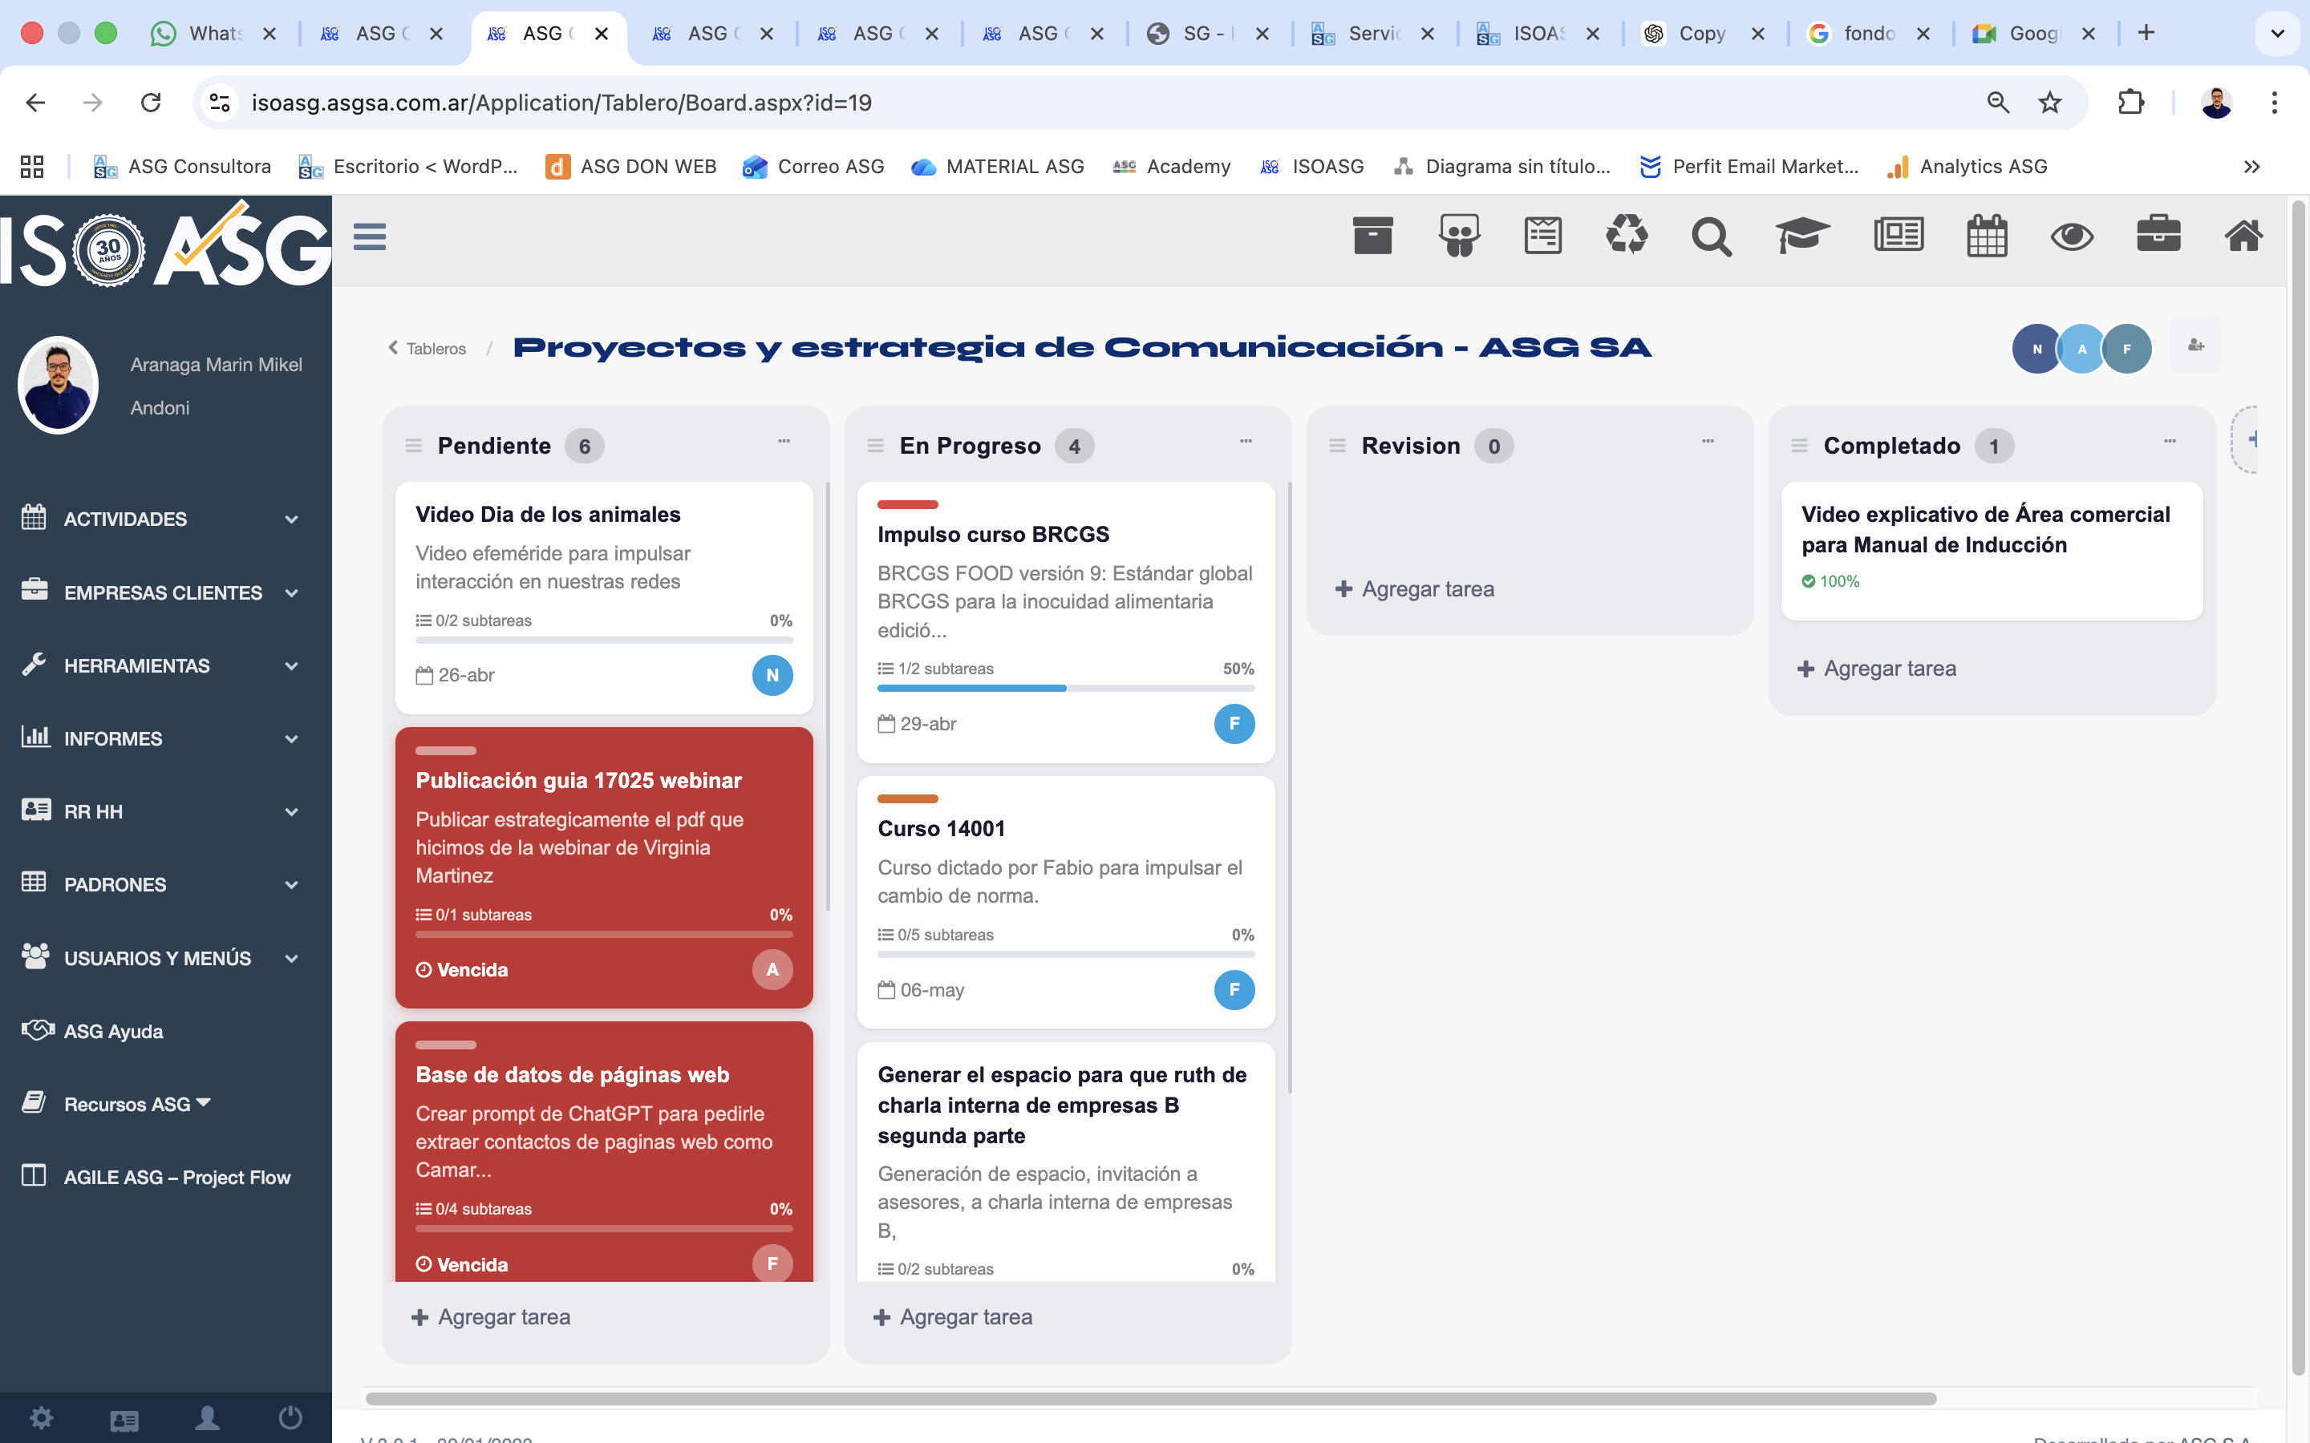Open the newspaper icon in the toolbar
Image resolution: width=2310 pixels, height=1443 pixels.
click(1899, 236)
